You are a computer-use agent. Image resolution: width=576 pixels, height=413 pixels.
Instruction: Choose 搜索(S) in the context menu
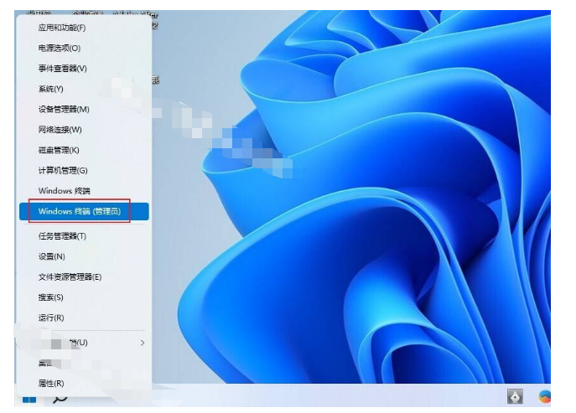click(50, 297)
